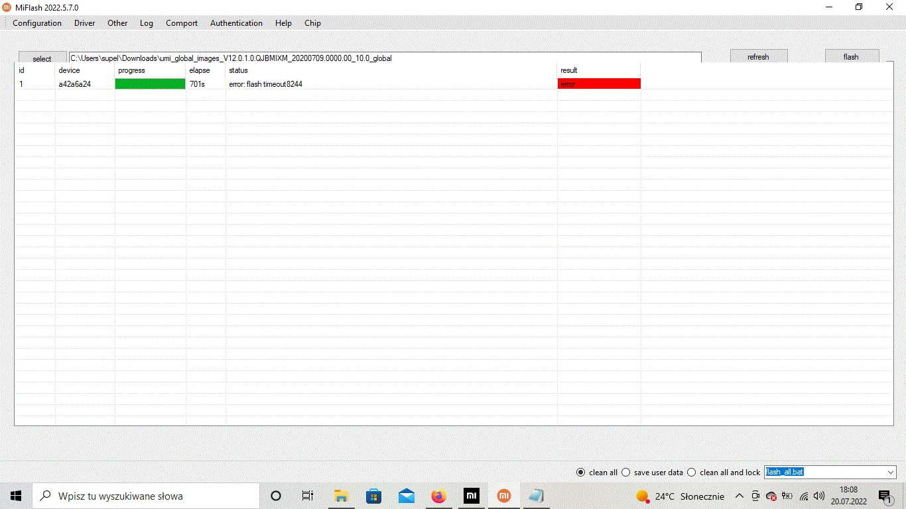Image resolution: width=906 pixels, height=509 pixels.
Task: Click the ROM folder path input field
Action: pyautogui.click(x=385, y=58)
